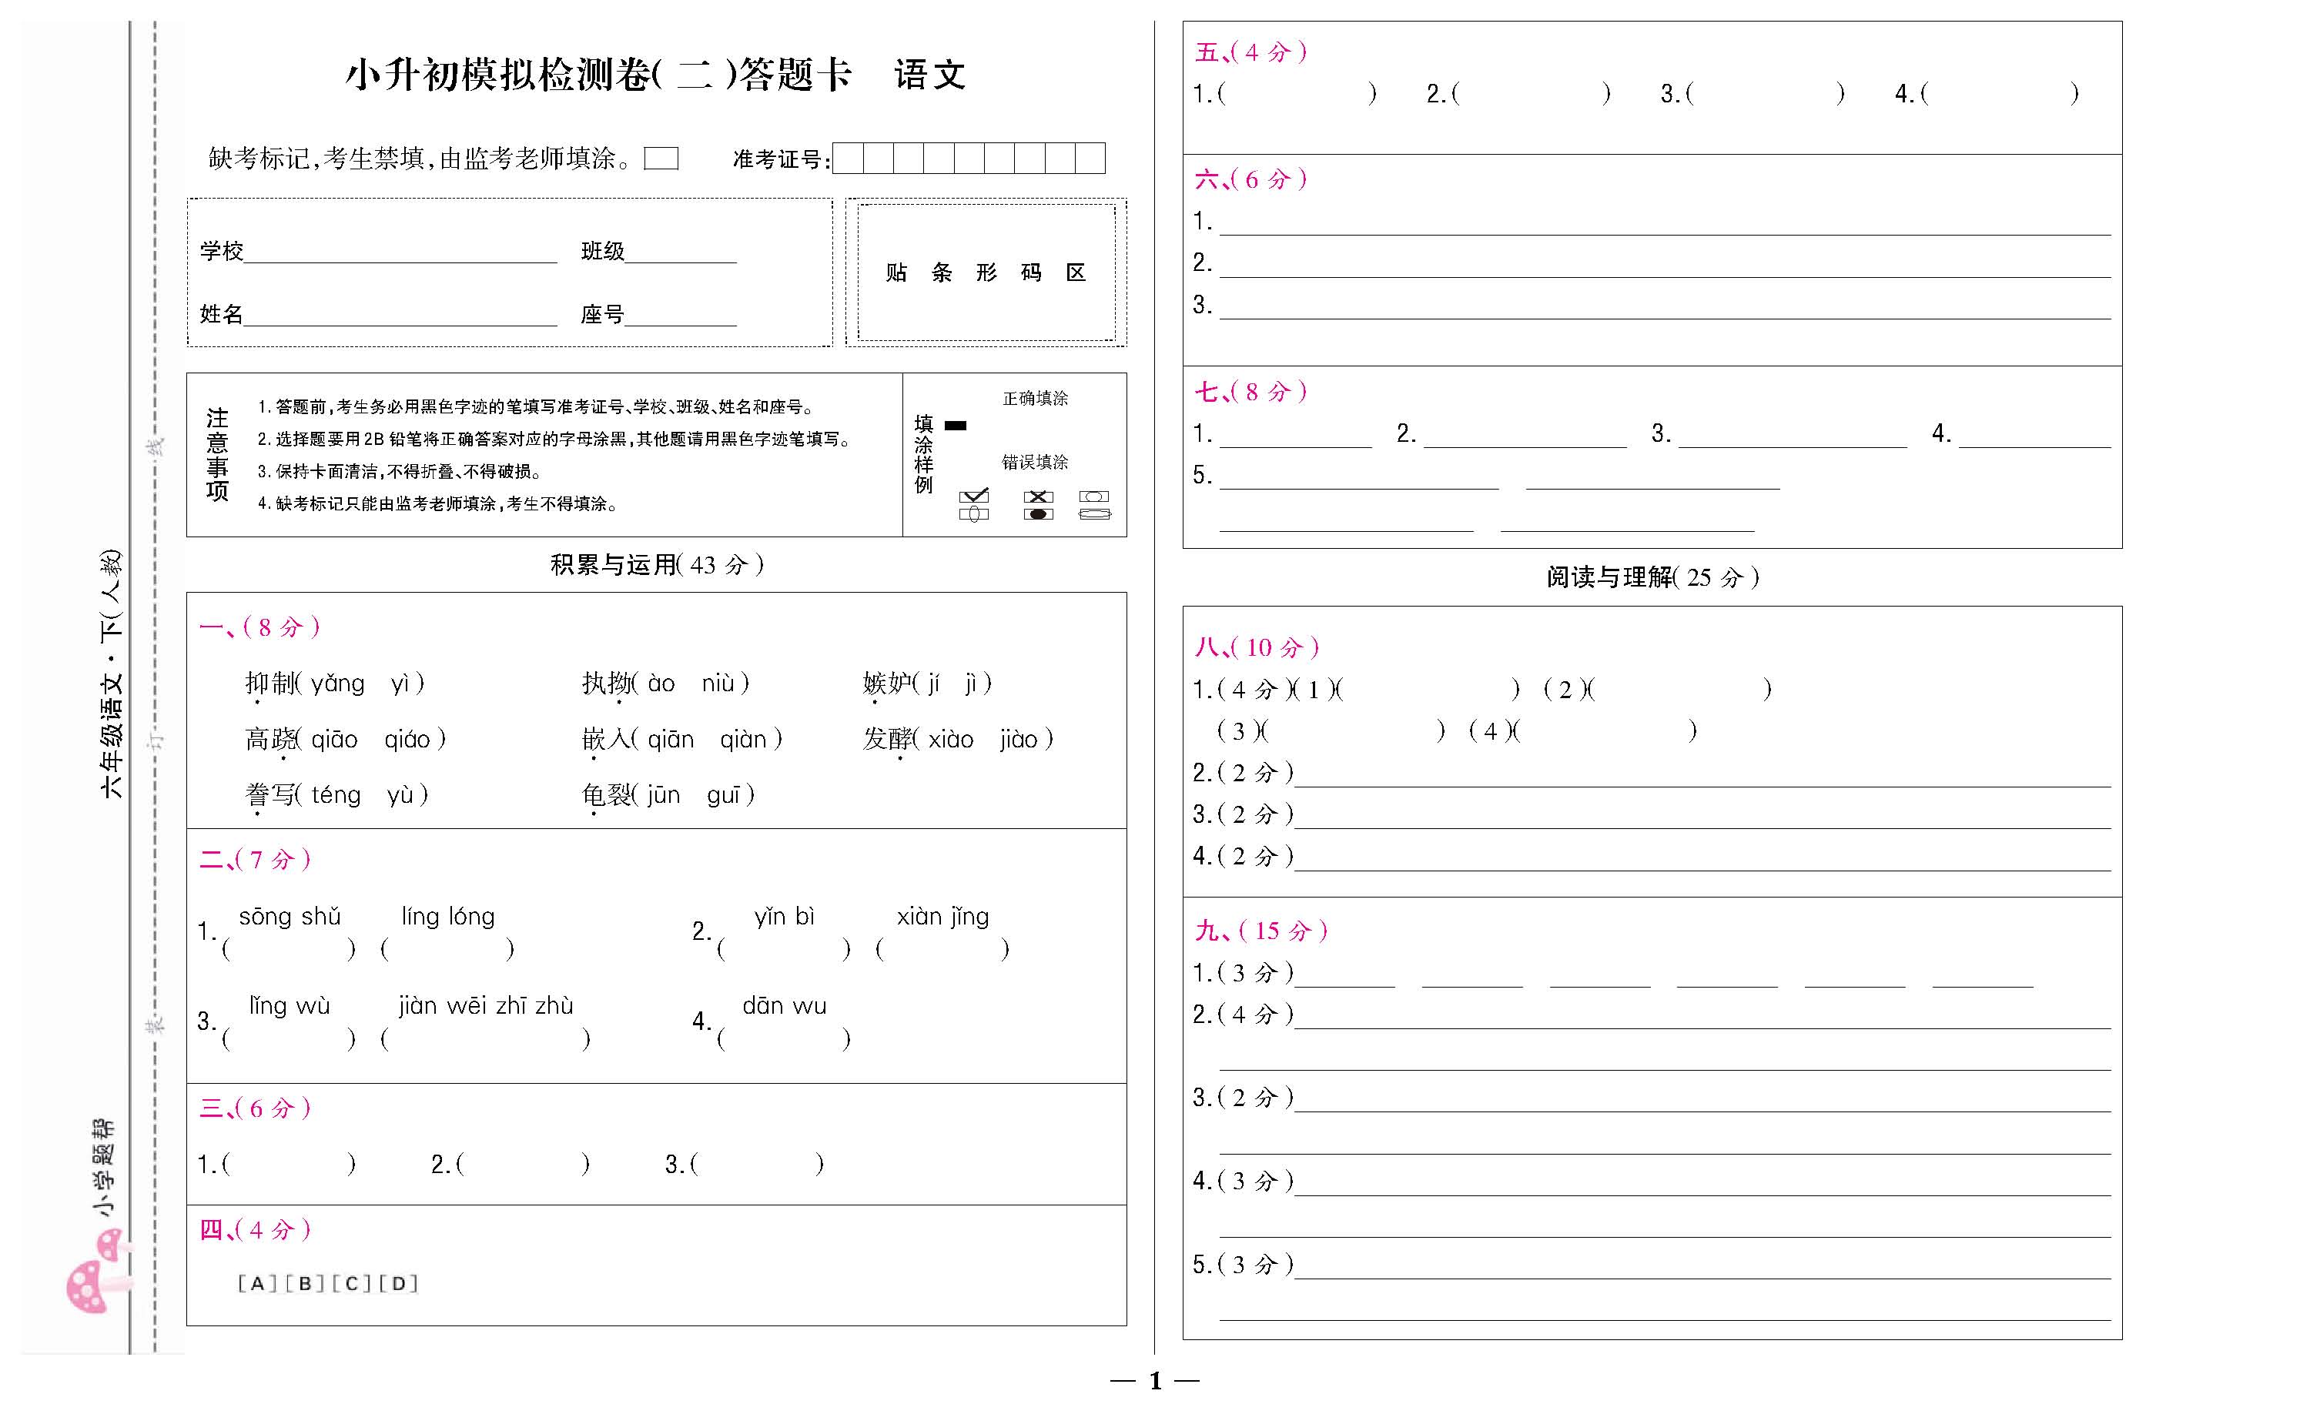Click the blank under jiàn wēi zhī zhù
The height and width of the screenshot is (1414, 2310).
pyautogui.click(x=486, y=1038)
